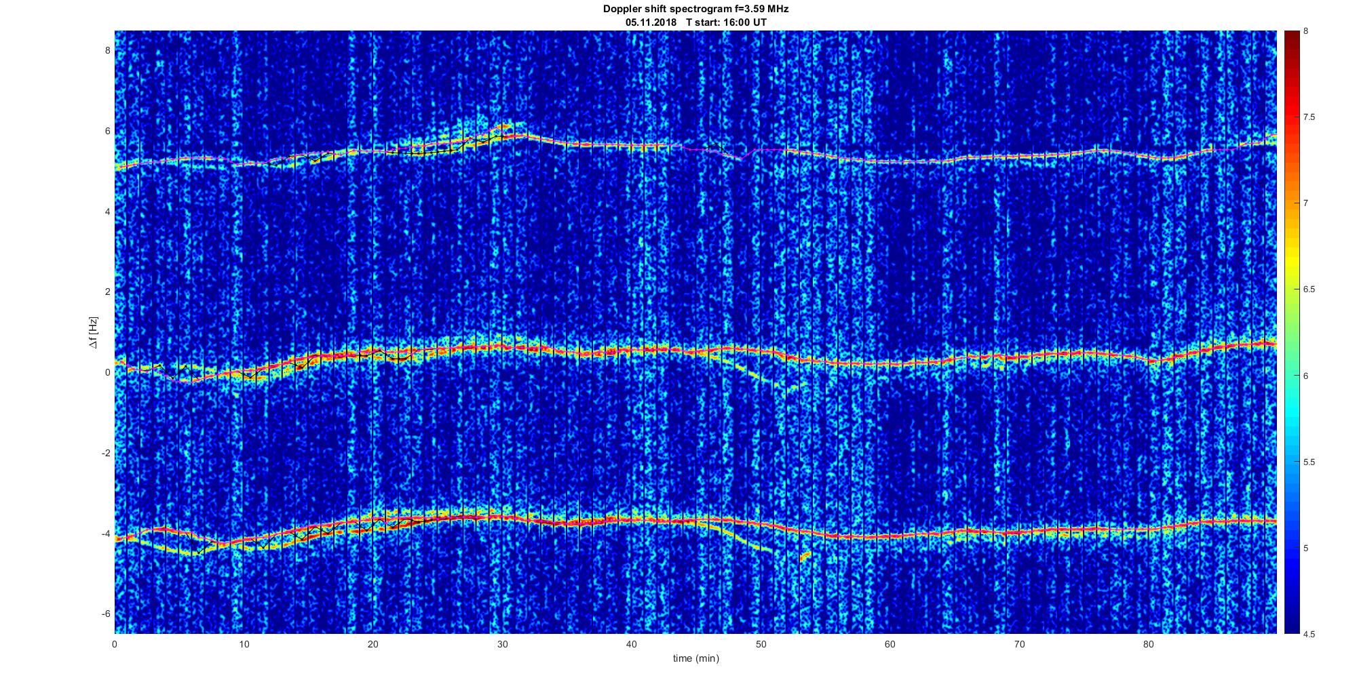The image size is (1357, 680).
Task: Click the x-axis tick label '60'
Action: point(890,644)
